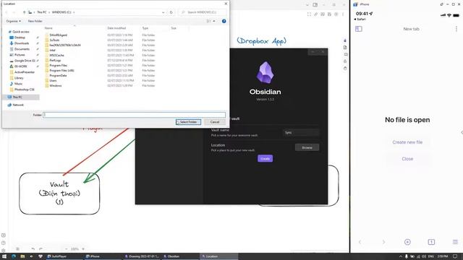The height and width of the screenshot is (260, 463).
Task: Open the three-dot menu beside New tab
Action: [x=456, y=29]
